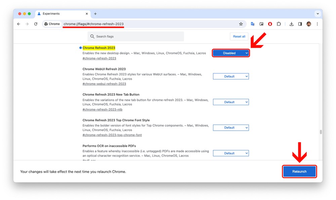Viewport: 336px width, 200px height.
Task: Click 'Enables the new desktop design' description
Action: tap(144, 53)
